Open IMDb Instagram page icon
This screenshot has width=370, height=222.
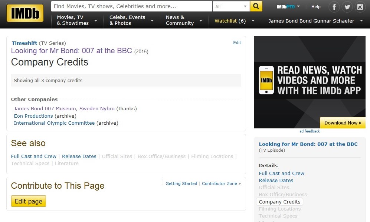[x=360, y=7]
